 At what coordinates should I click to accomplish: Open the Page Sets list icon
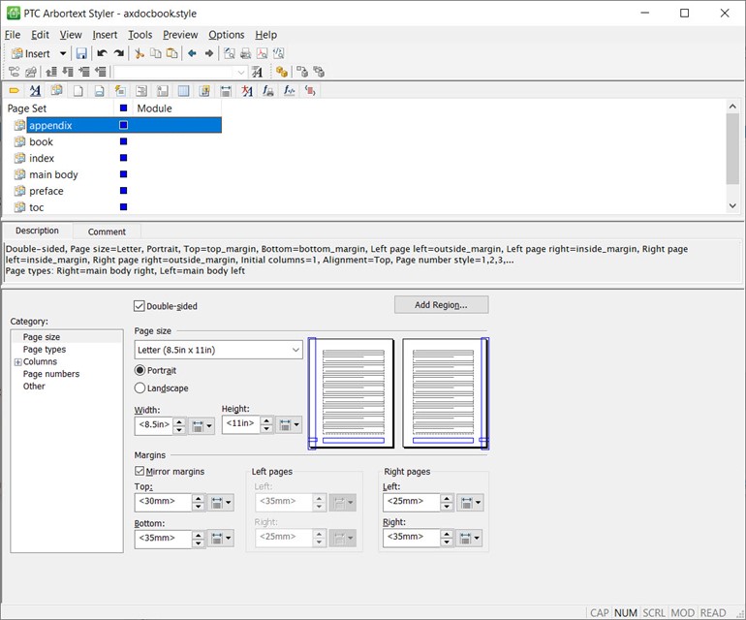click(x=56, y=90)
